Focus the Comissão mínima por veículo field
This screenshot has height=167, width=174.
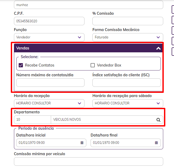click(88, 161)
